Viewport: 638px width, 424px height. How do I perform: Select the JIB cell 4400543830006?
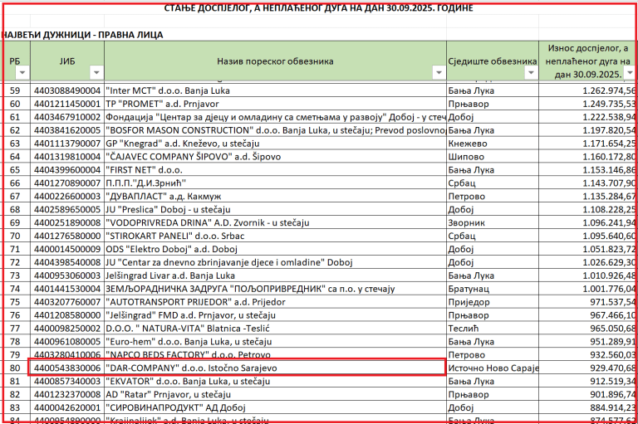[66, 367]
